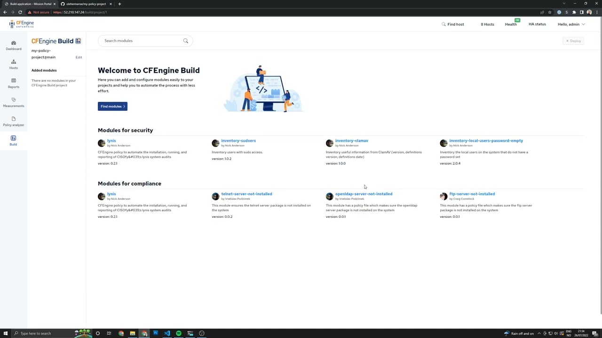Open File Explorer from the taskbar
The width and height of the screenshot is (602, 338).
point(133,333)
